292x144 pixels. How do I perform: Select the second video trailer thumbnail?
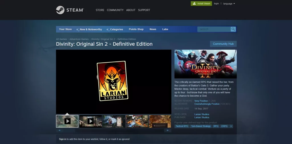(91, 121)
